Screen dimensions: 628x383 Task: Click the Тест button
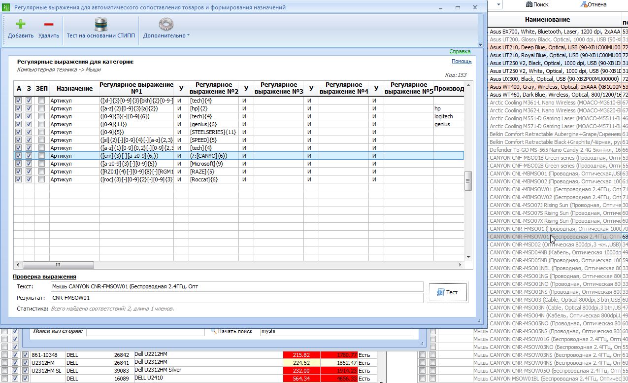point(448,292)
